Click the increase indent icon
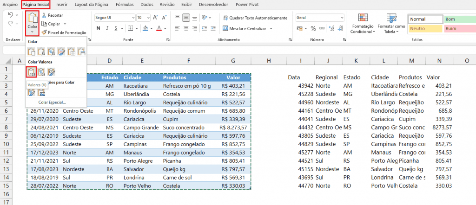 213,28
